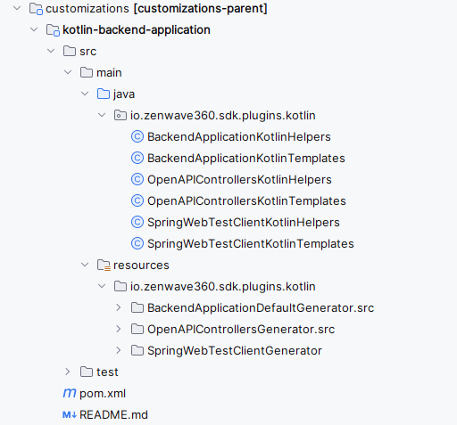
Task: Click the Markdown icon beside README.md
Action: tap(70, 414)
